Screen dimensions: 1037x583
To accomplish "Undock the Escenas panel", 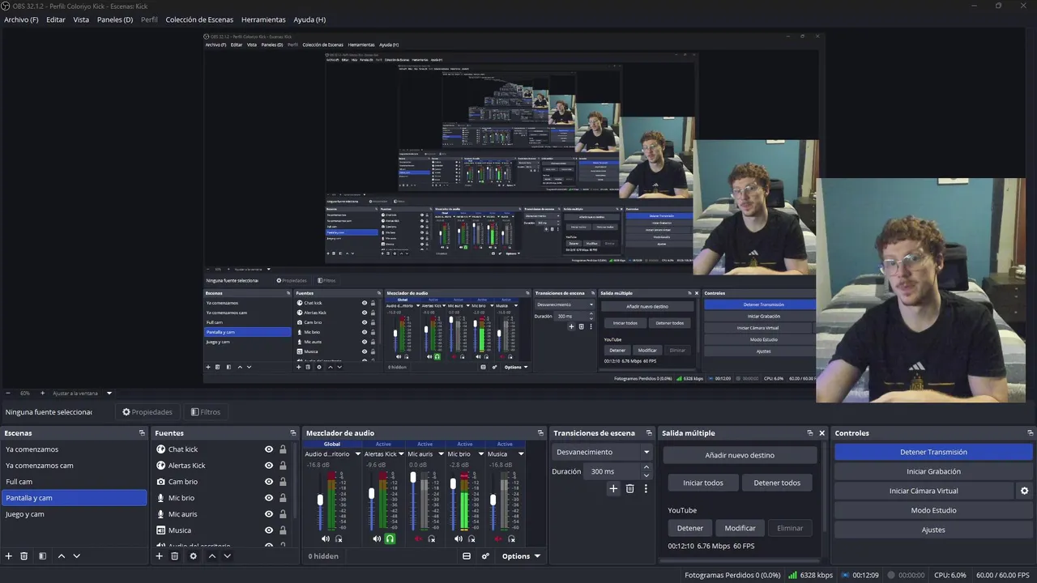I will [142, 433].
